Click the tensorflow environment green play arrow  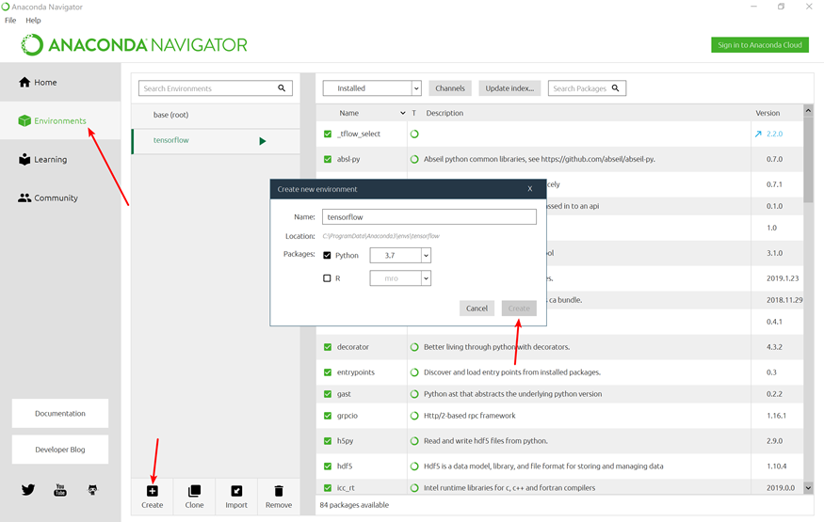262,141
